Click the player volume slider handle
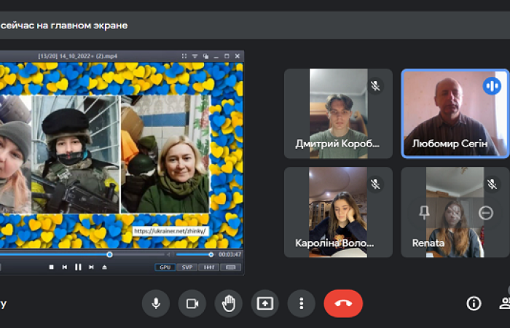This screenshot has height=328, width=510. [211, 254]
